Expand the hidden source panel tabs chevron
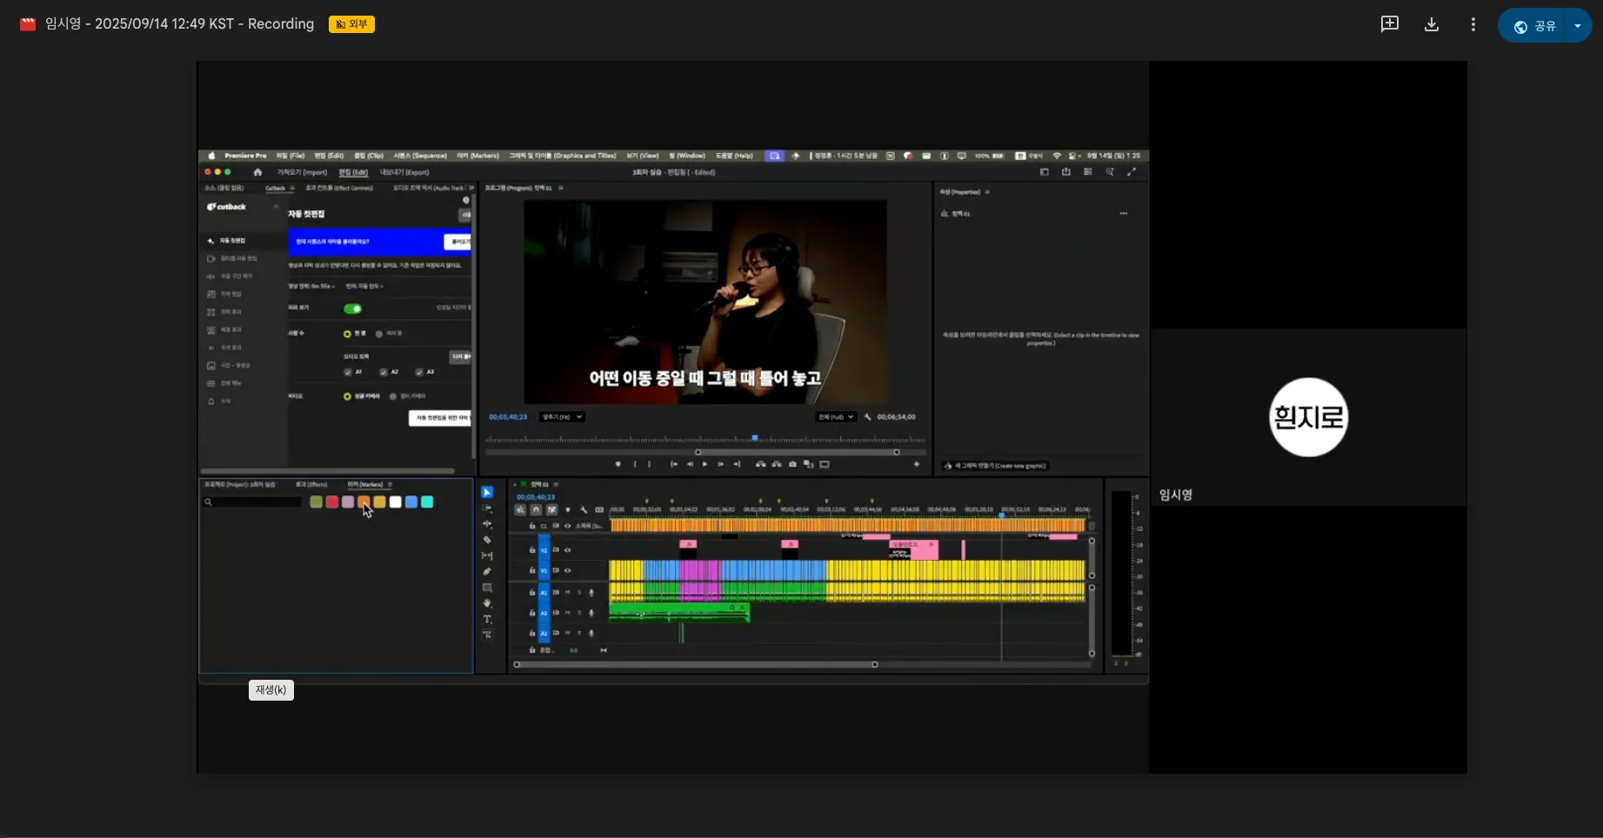Viewport: 1603px width, 838px height. [471, 188]
